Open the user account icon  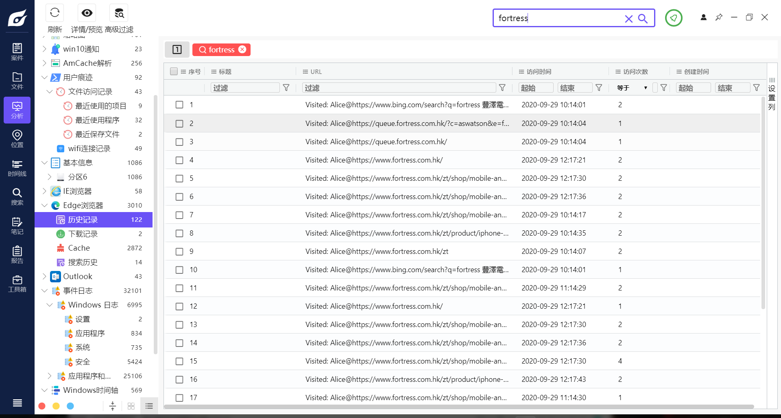click(703, 17)
